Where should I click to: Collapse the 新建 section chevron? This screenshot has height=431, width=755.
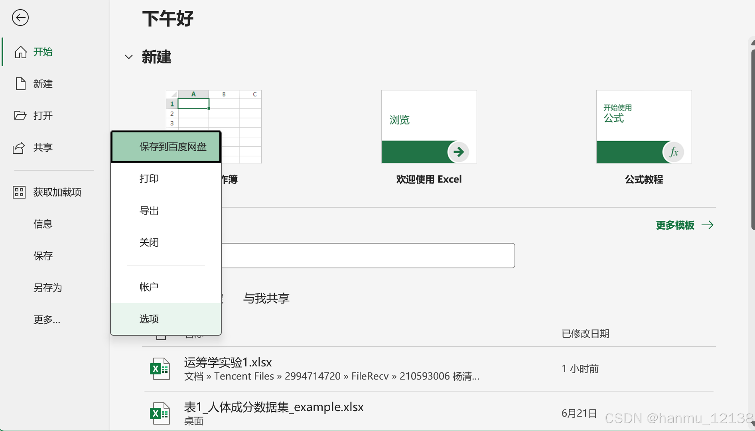pos(128,57)
